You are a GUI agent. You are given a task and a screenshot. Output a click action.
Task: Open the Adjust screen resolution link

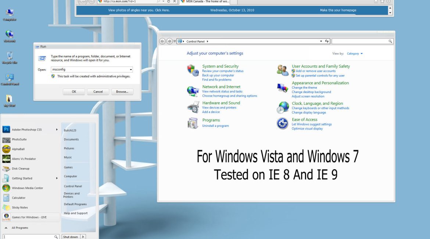[x=308, y=96]
